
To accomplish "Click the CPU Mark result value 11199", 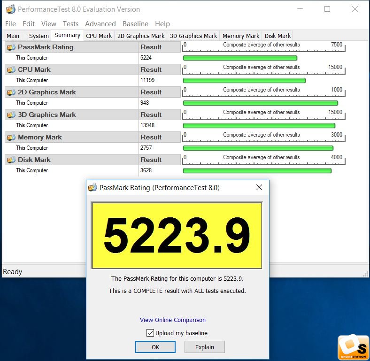I will 147,80.
